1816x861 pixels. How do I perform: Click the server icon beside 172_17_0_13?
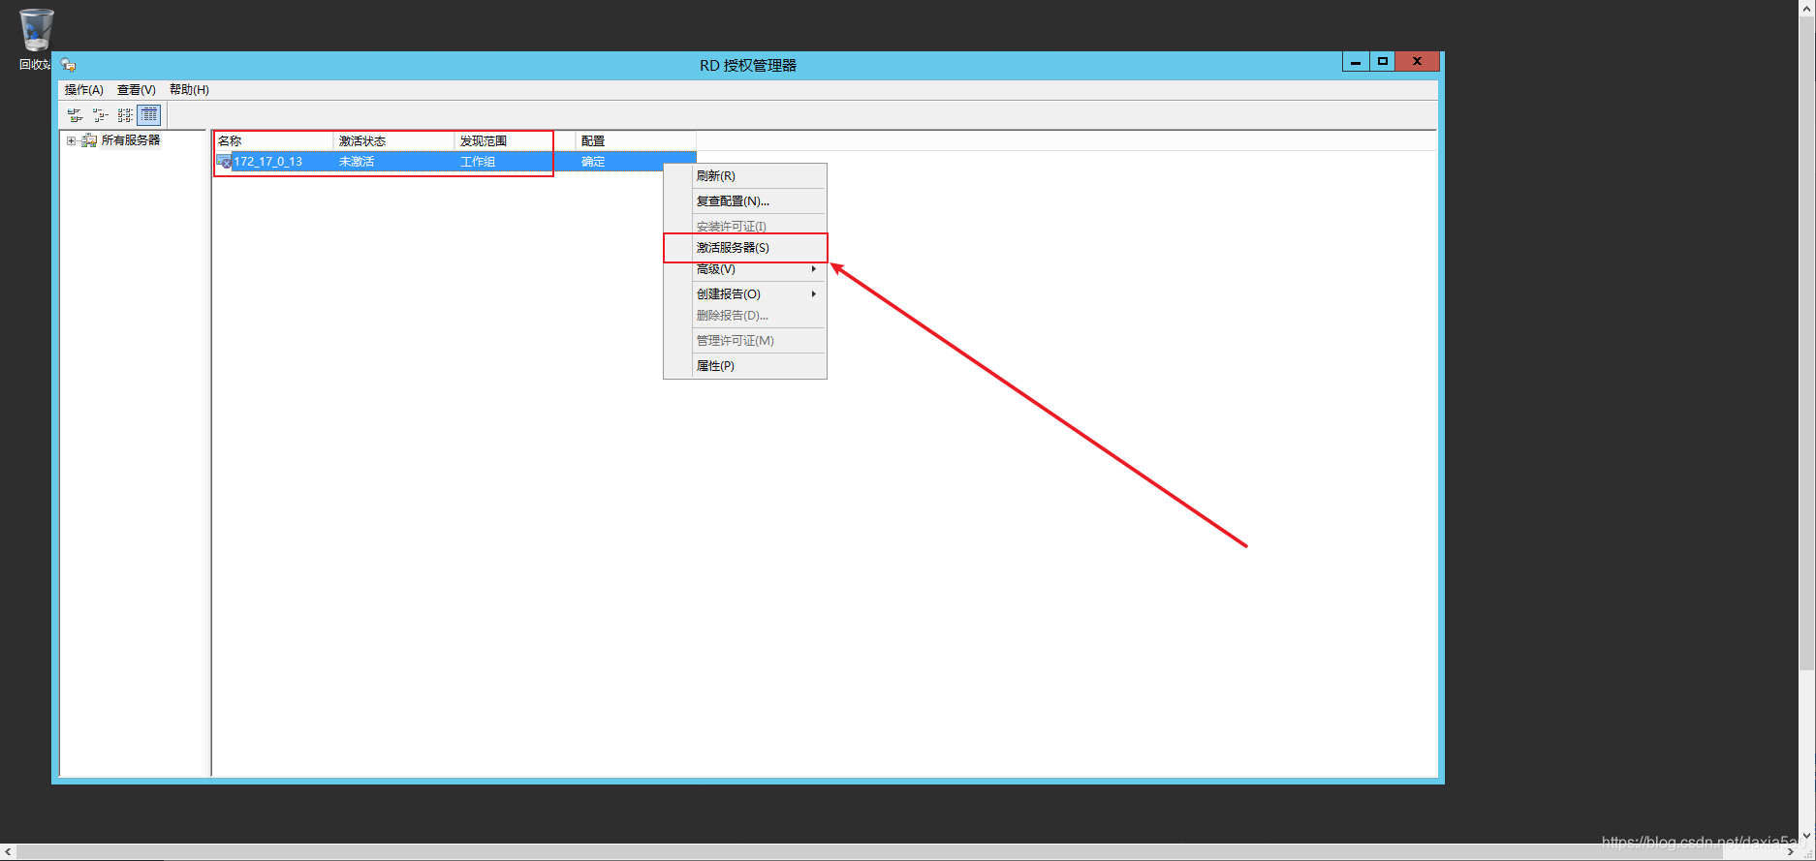pyautogui.click(x=224, y=162)
